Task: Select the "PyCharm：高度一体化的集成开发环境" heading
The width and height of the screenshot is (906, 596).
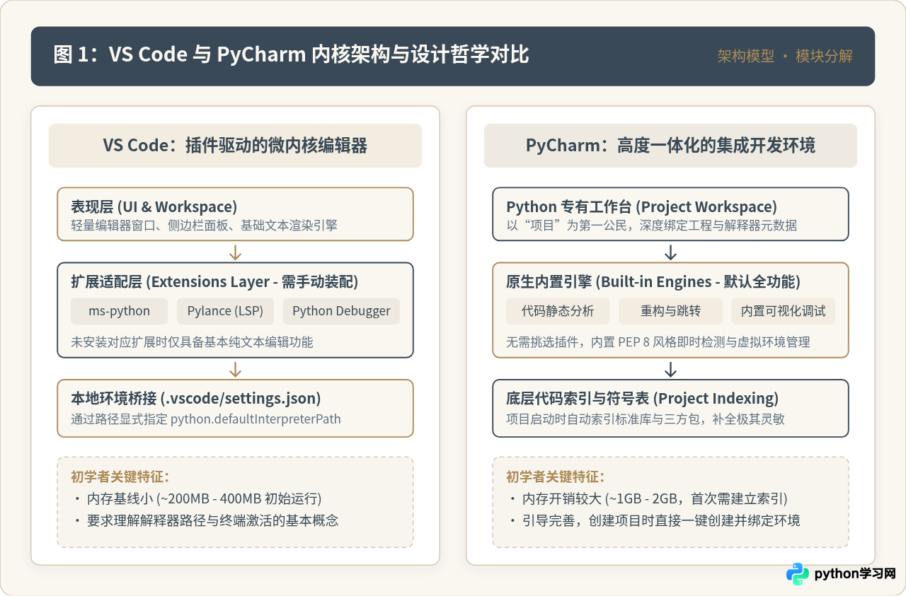Action: click(670, 146)
